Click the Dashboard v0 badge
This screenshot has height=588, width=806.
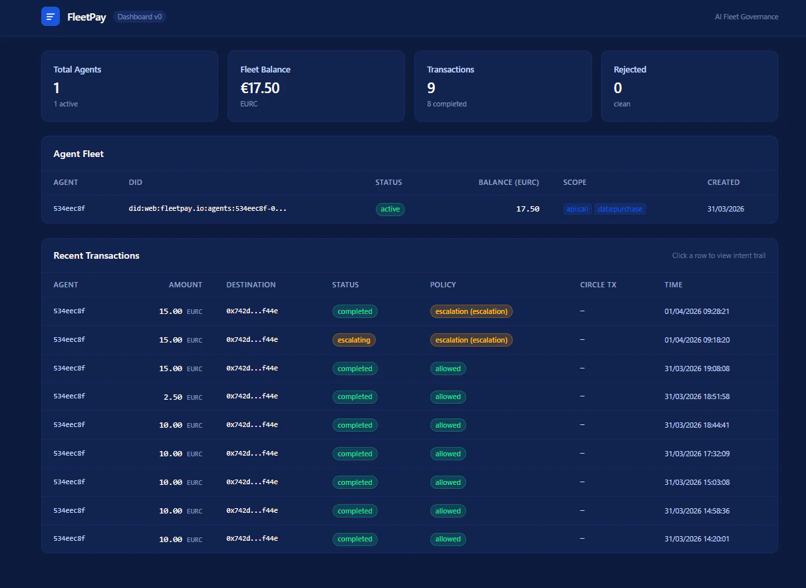pos(140,17)
